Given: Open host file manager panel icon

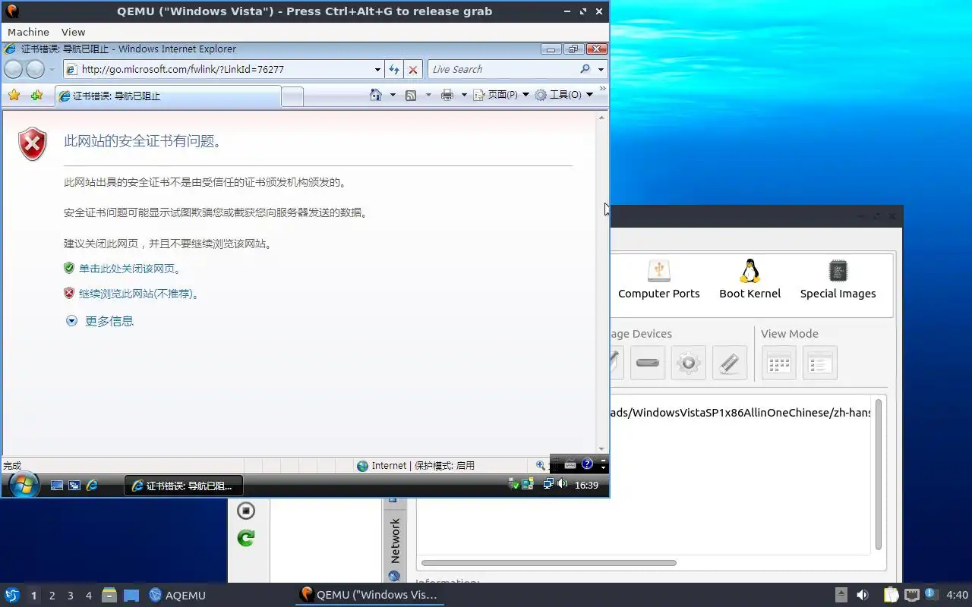Looking at the screenshot, I should pyautogui.click(x=109, y=596).
